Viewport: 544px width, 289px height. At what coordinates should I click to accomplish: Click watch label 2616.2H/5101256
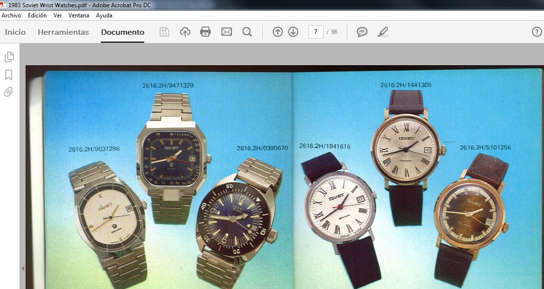pyautogui.click(x=485, y=148)
